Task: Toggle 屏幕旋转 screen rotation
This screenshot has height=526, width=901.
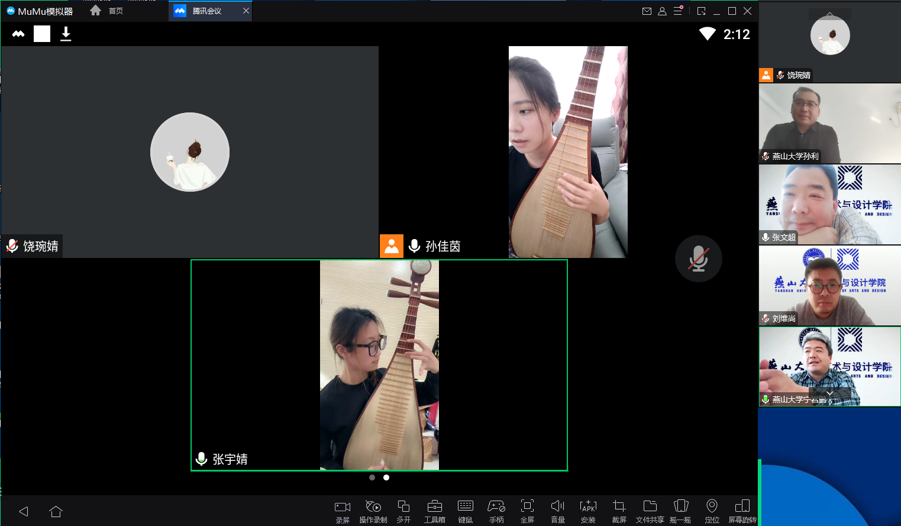Action: pos(742,507)
